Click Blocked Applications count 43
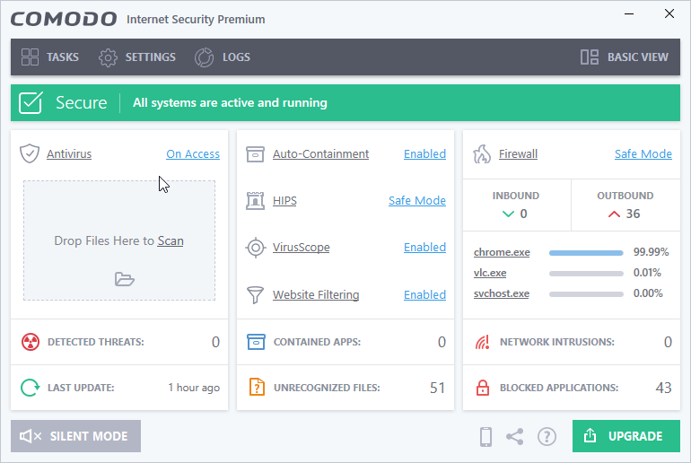Viewport: 691px width, 463px height. (664, 388)
